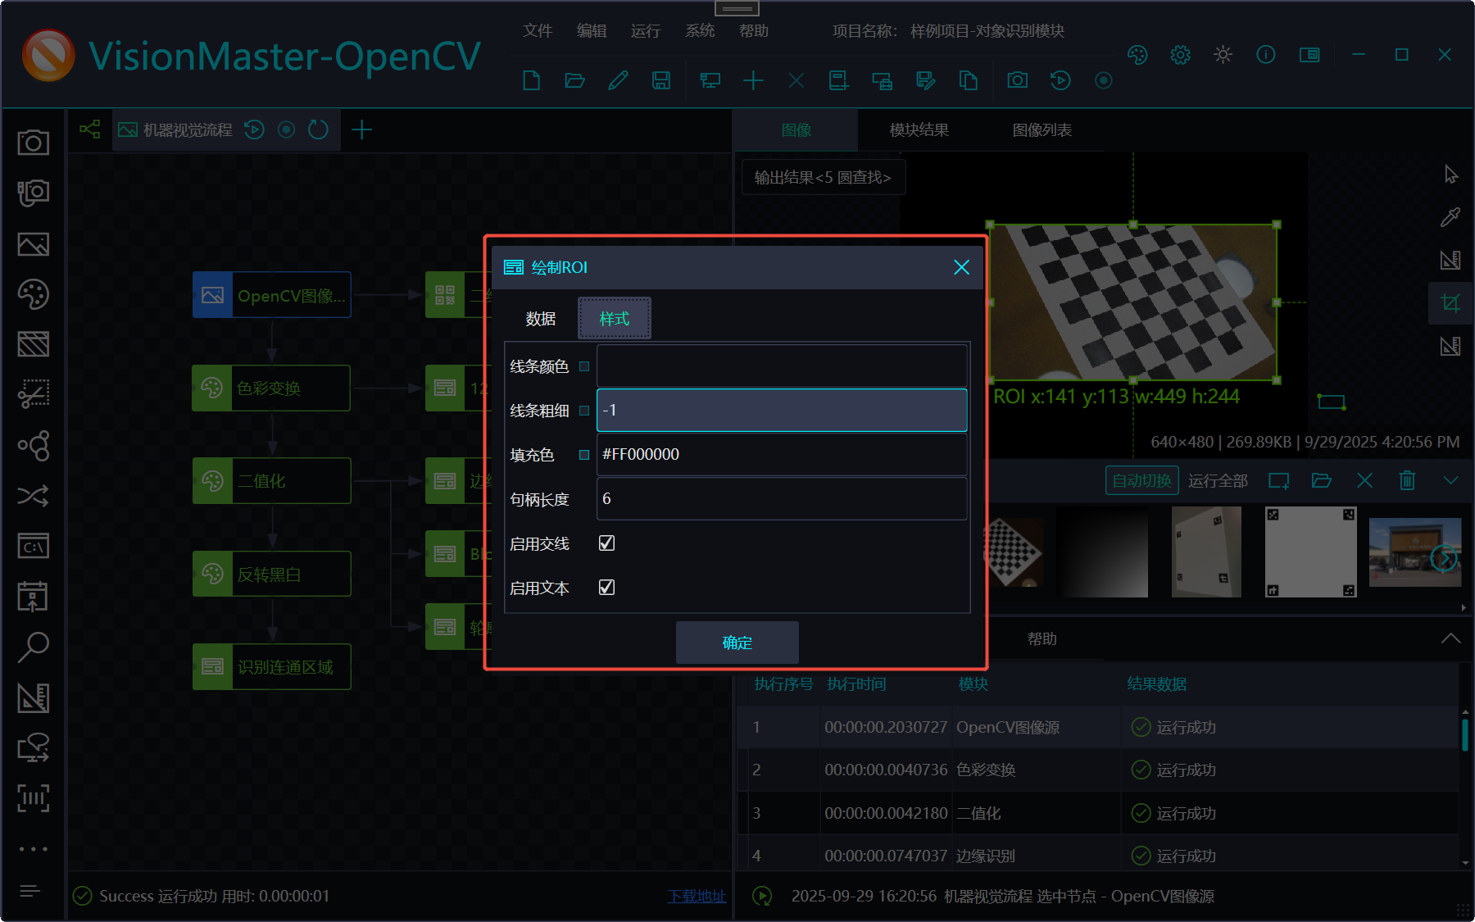1475x922 pixels.
Task: Click the loop refresh icon on flow tab
Action: (x=318, y=129)
